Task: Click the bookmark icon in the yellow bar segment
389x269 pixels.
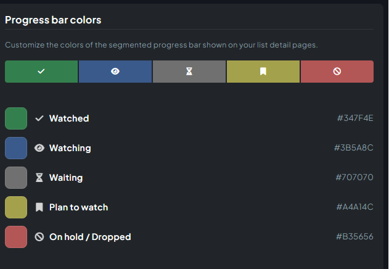Action: pyautogui.click(x=263, y=72)
